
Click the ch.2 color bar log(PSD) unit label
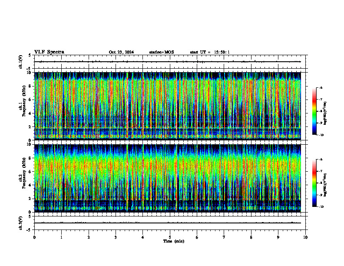(326, 185)
